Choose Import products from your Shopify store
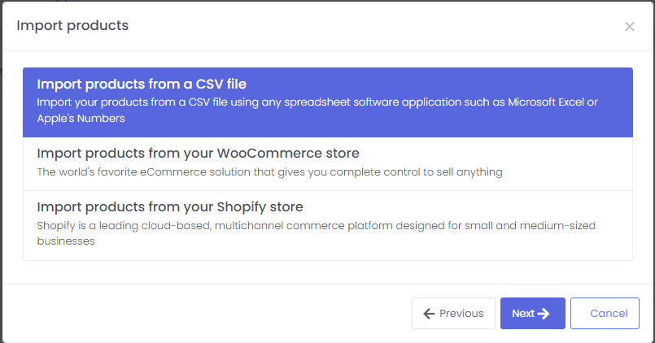 tap(328, 225)
